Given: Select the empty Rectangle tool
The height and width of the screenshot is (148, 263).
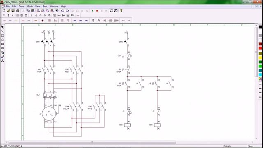Looking at the screenshot, I should point(2,36).
